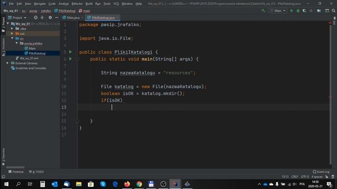Click run gutter arrow beside class PlikiIKatalogi
Screen dimensions: 337x189
tap(70, 52)
